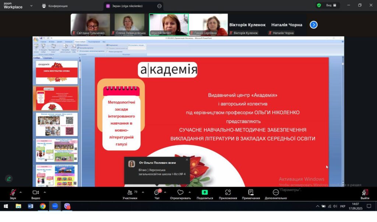Open the Примечания notes icon

[x=251, y=193]
